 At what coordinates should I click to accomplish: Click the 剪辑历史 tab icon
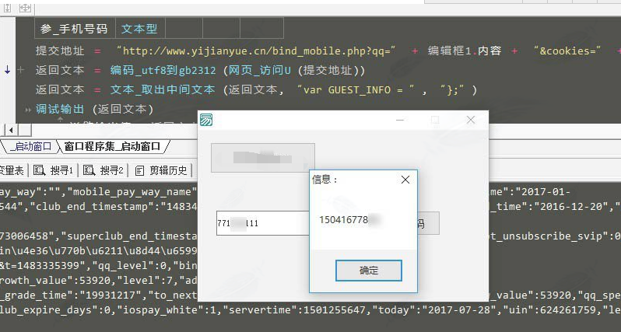click(139, 170)
